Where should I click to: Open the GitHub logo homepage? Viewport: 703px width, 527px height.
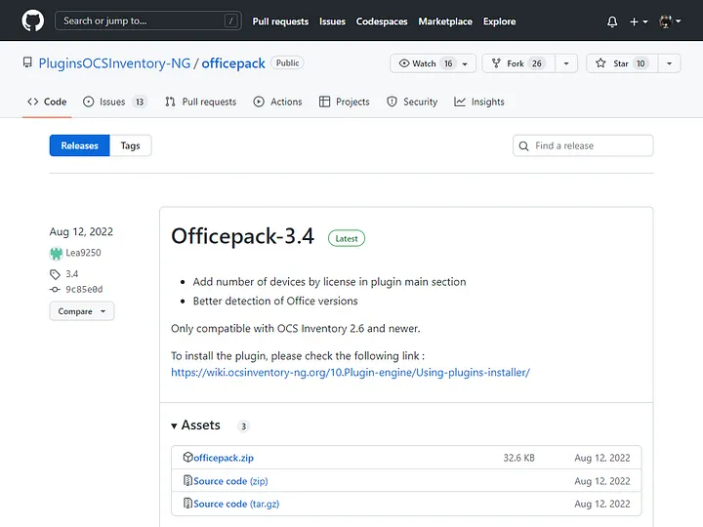tap(33, 20)
